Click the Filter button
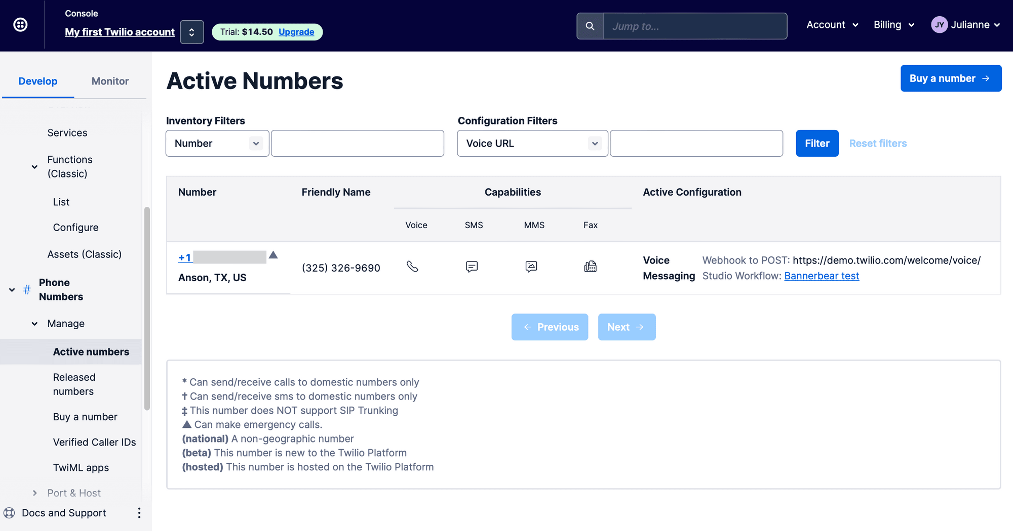 click(x=817, y=144)
